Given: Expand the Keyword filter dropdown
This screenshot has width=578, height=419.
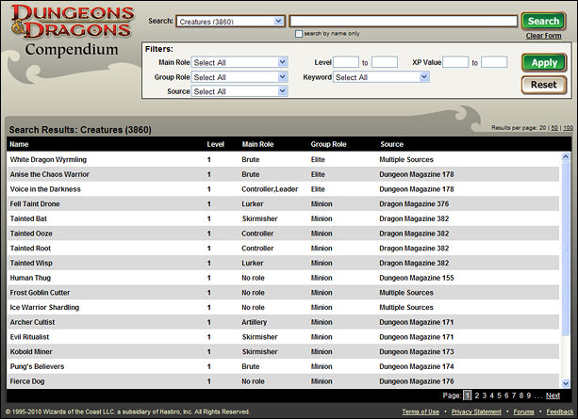Looking at the screenshot, I should 381,77.
